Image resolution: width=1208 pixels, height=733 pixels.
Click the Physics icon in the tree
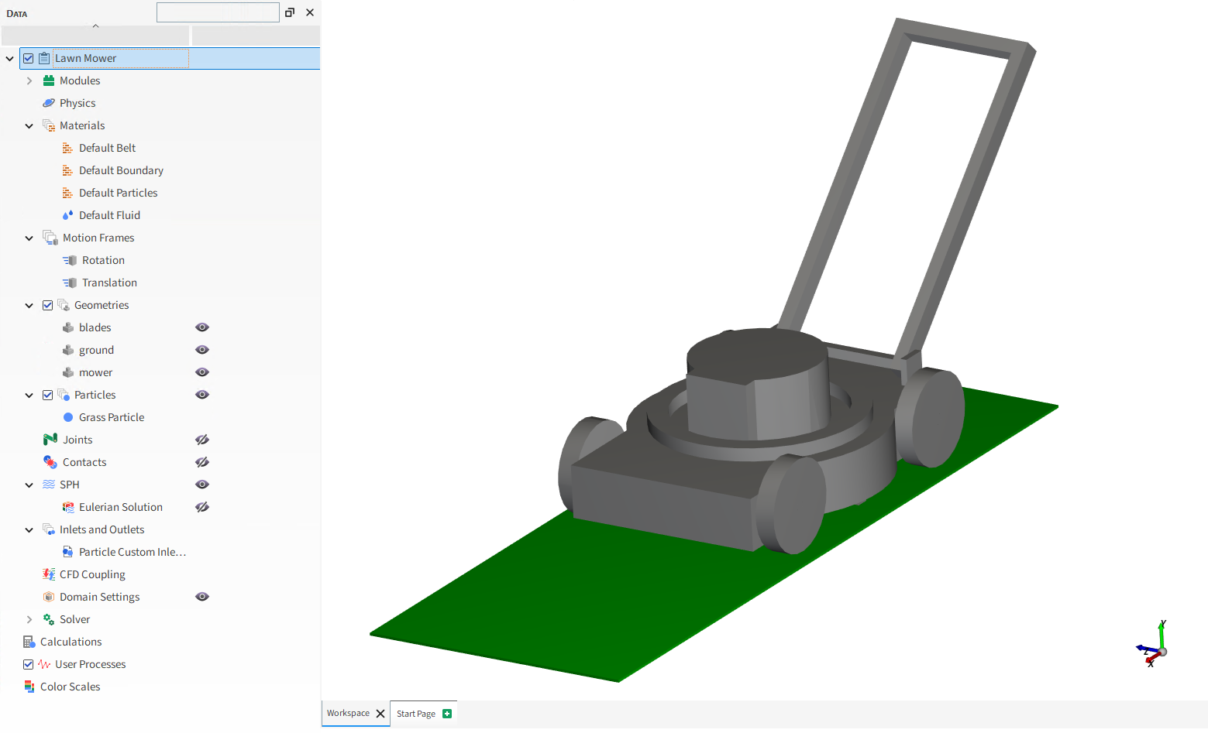49,103
